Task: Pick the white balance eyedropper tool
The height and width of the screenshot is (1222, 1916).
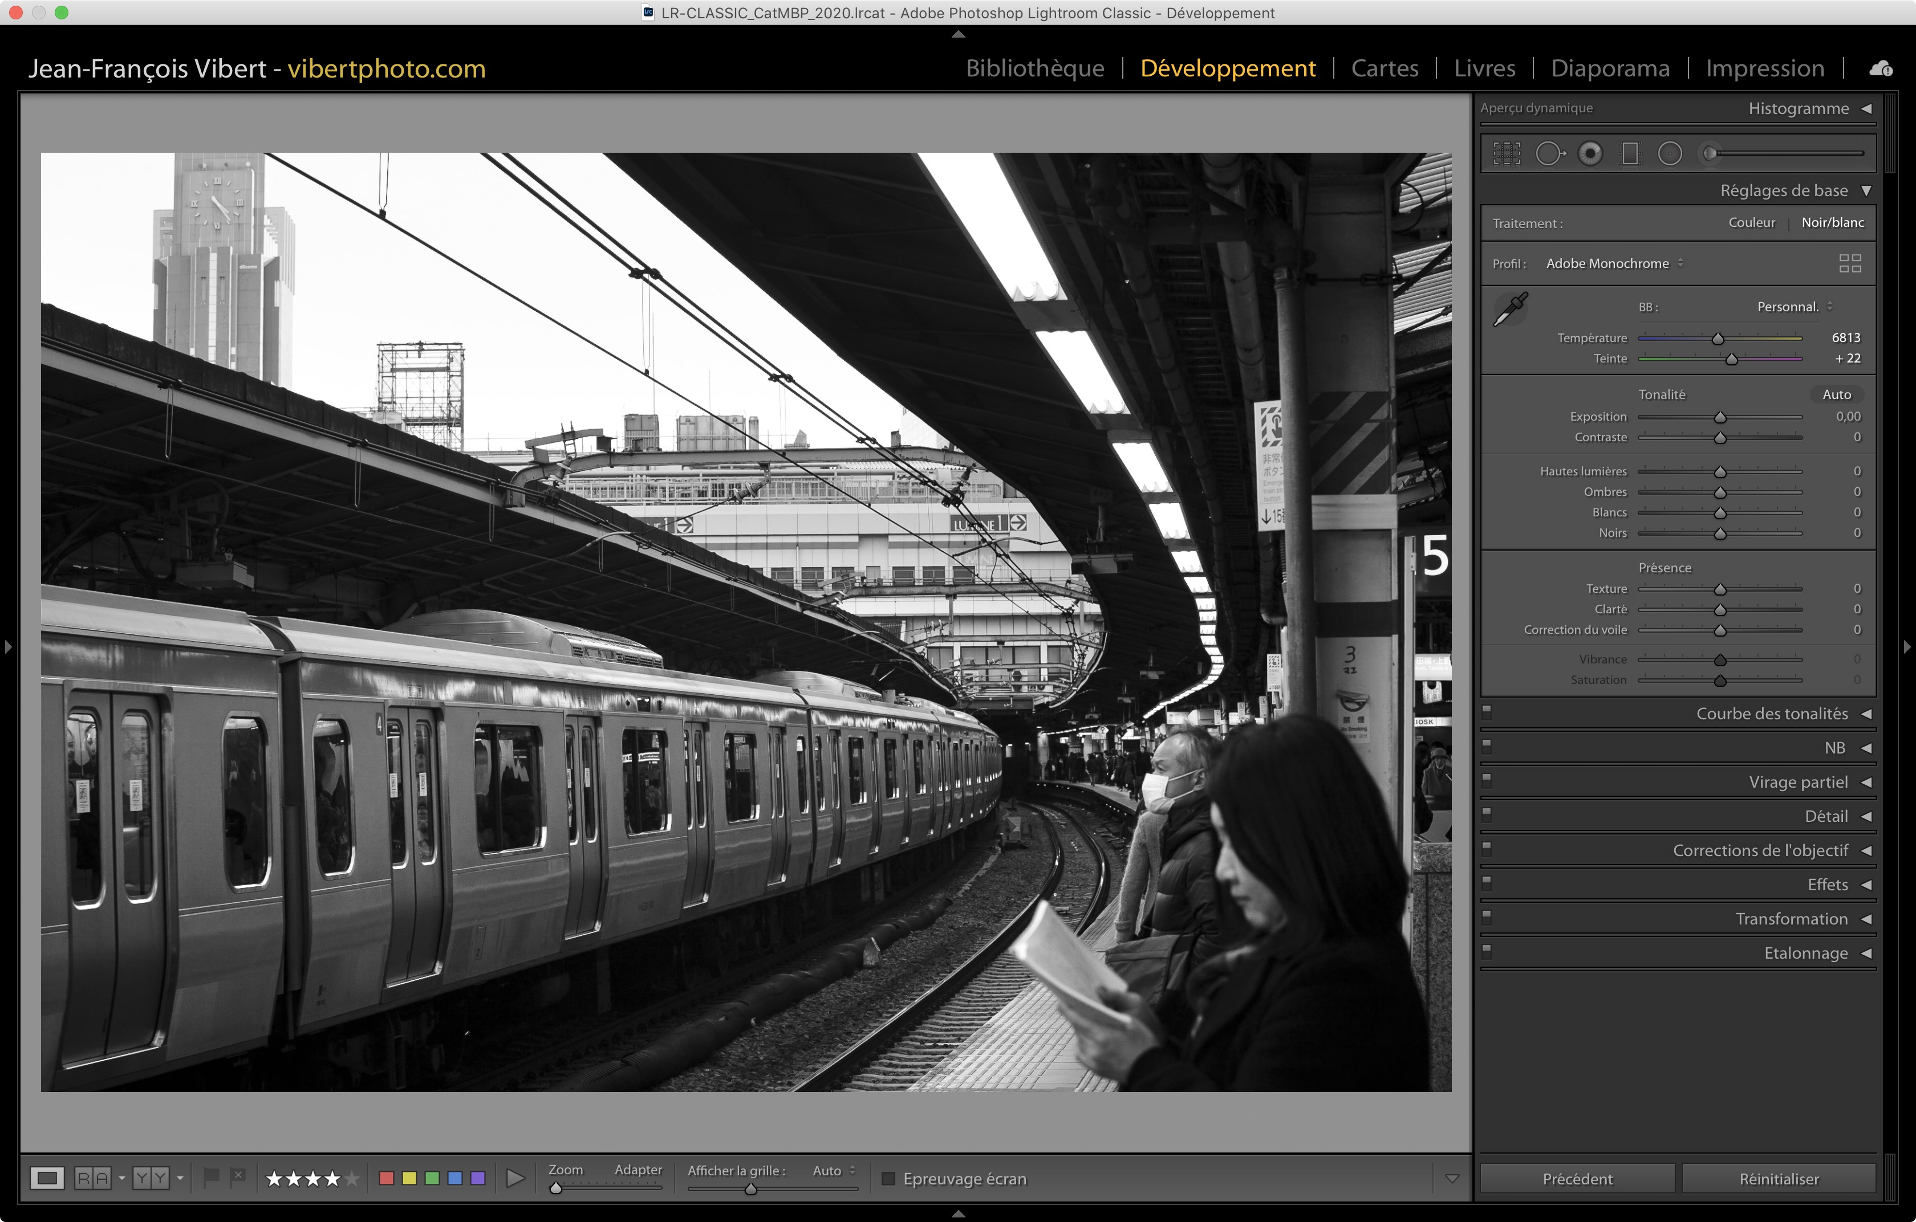Action: click(x=1510, y=309)
